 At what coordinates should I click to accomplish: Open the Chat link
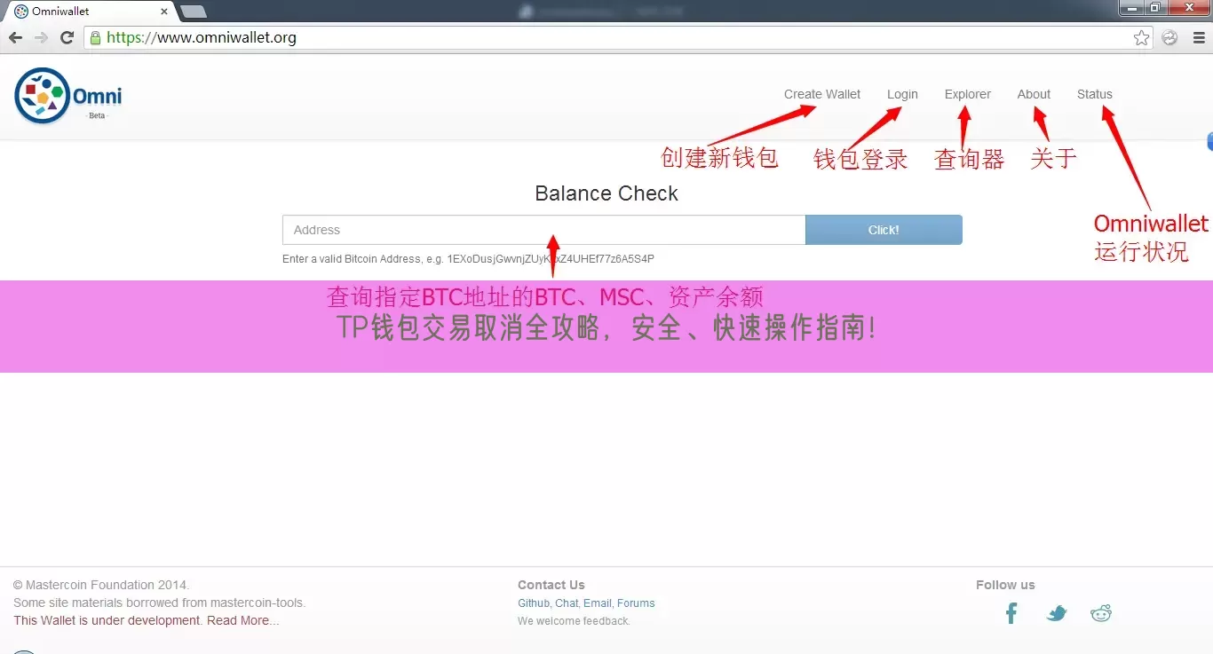[x=567, y=603]
